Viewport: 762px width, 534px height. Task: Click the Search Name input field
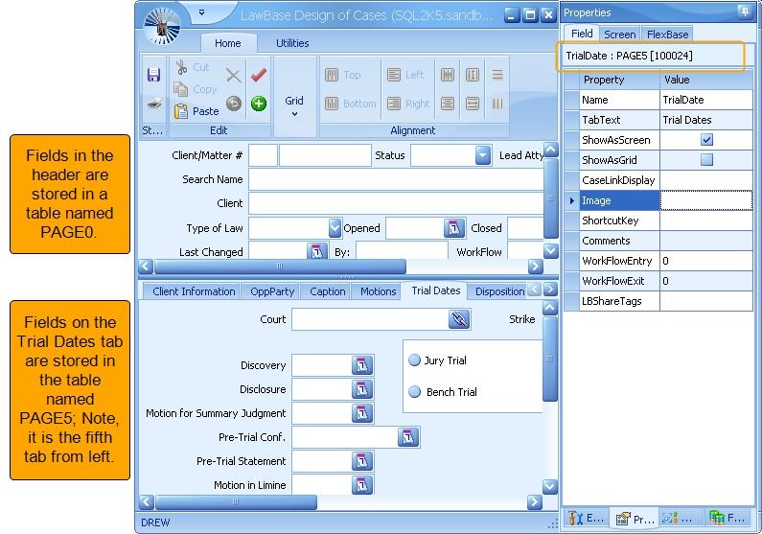(396, 179)
